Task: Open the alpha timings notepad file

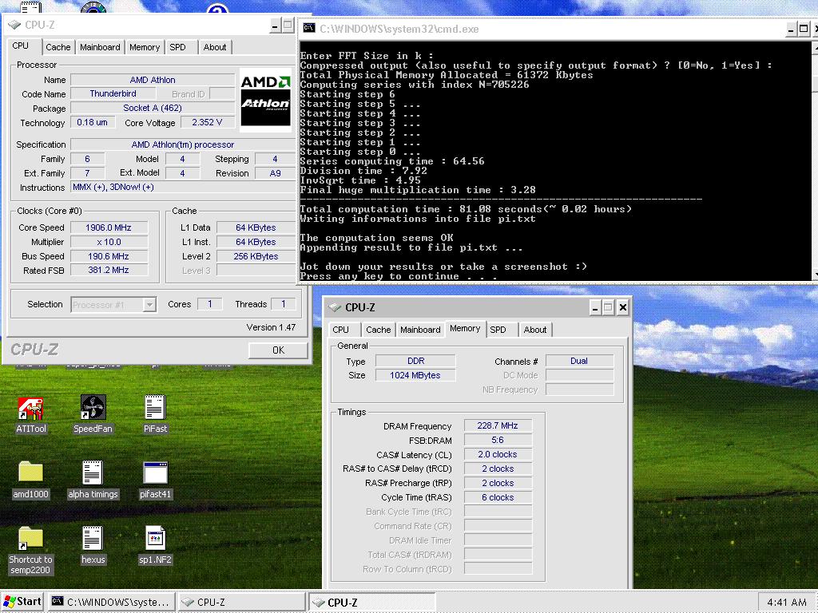Action: pos(93,480)
